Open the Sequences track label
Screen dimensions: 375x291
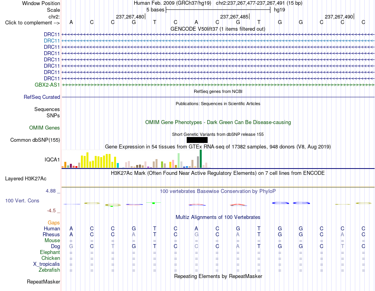[x=47, y=109]
